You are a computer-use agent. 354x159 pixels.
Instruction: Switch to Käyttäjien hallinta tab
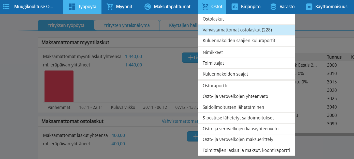point(179,25)
